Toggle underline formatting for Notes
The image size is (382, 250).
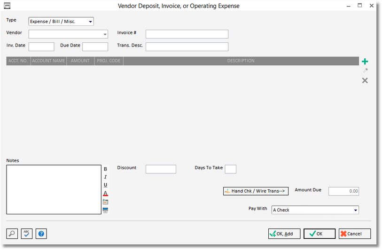click(105, 185)
